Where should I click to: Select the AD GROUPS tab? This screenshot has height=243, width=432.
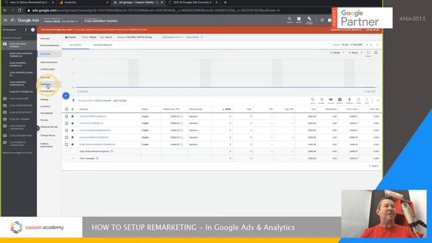pos(76,45)
